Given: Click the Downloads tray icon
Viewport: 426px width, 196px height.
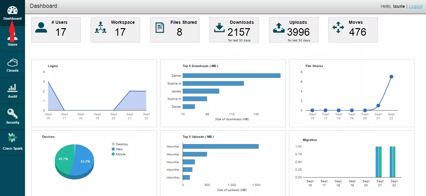Looking at the screenshot, I should [219, 28].
